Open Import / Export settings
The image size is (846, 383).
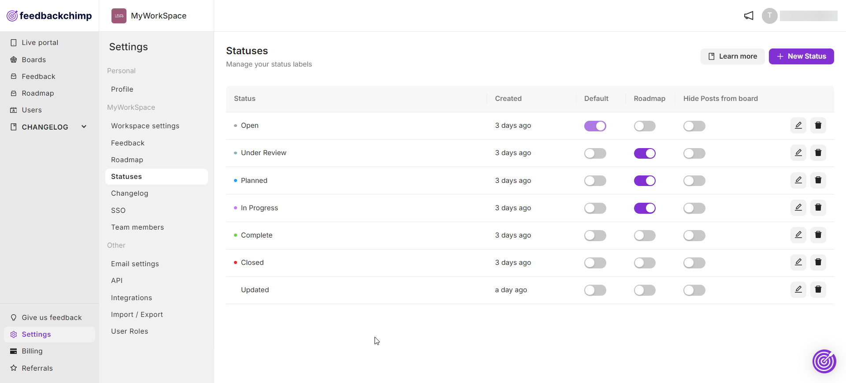(137, 315)
